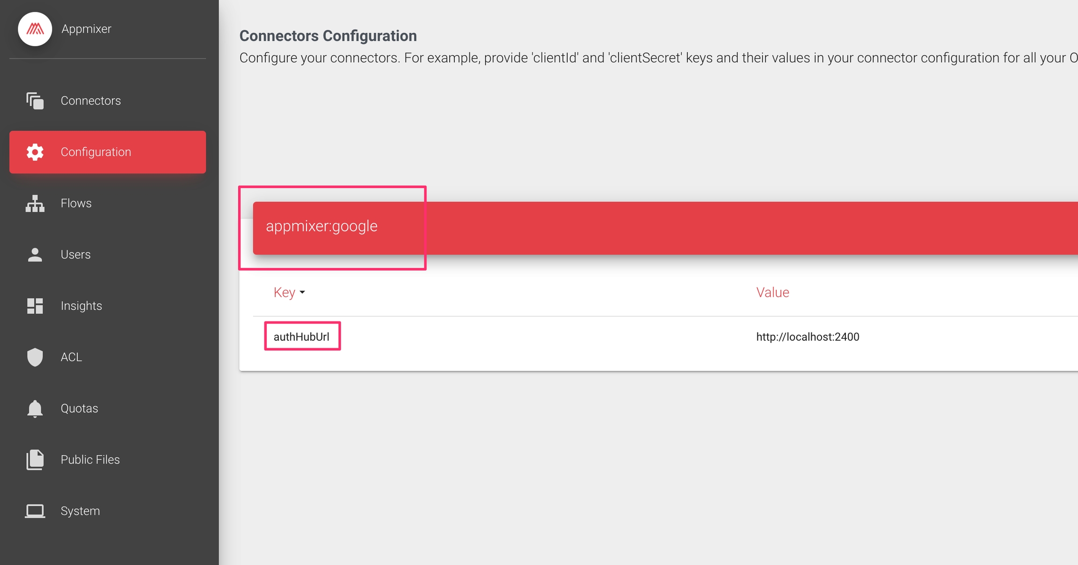The height and width of the screenshot is (565, 1078).
Task: Click the Quotas bell icon
Action: click(x=35, y=409)
